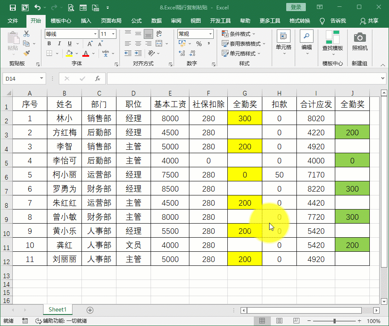Set middle vertical alignment
389x326 pixels.
pyautogui.click(x=138, y=33)
